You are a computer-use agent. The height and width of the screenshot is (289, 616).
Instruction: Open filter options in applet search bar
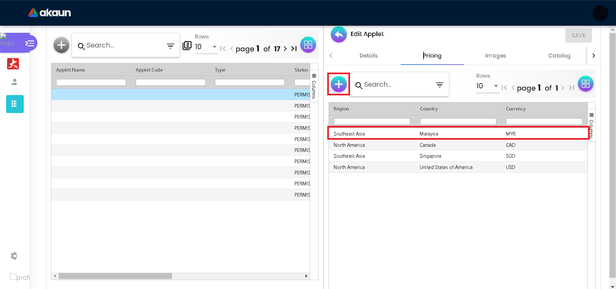click(x=170, y=46)
